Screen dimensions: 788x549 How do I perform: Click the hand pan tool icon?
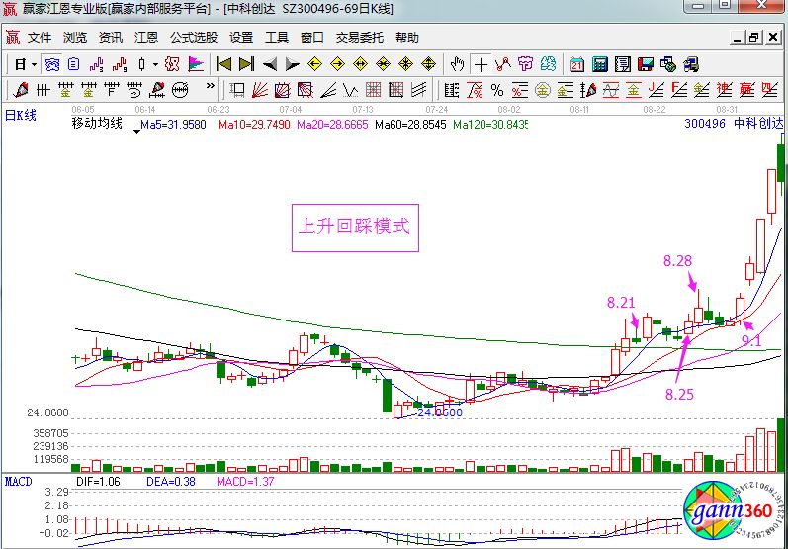(x=457, y=64)
